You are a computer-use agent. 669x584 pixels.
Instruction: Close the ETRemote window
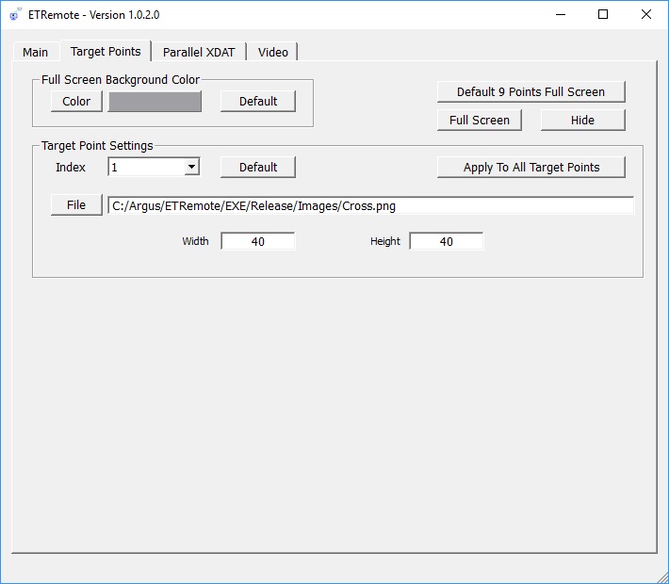(x=646, y=14)
